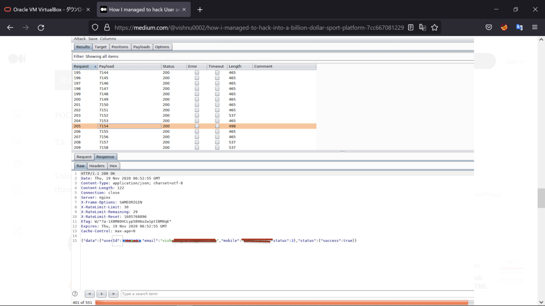
Task: Click the Burp help question mark icon
Action: tap(75, 294)
